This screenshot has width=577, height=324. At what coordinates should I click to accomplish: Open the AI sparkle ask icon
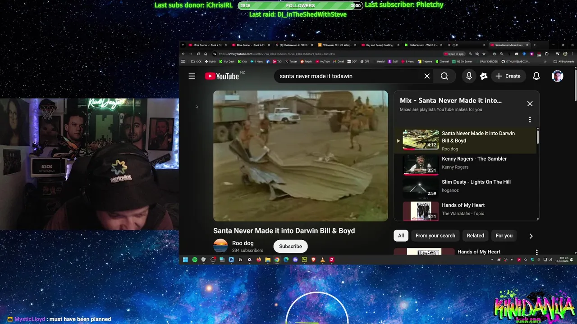coord(484,76)
